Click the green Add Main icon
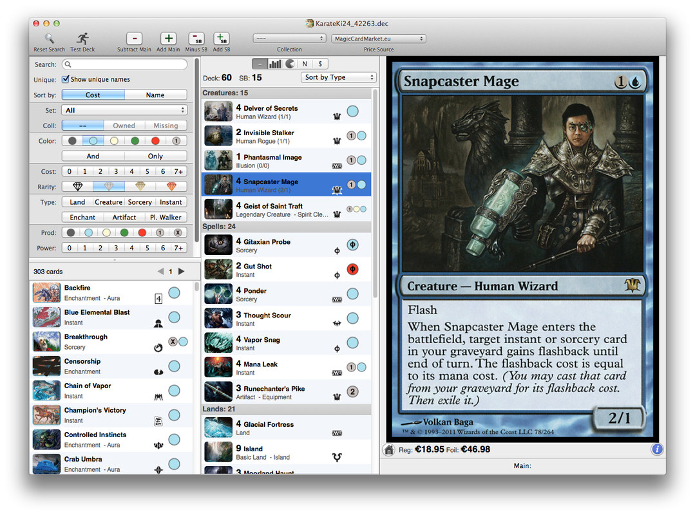The width and height of the screenshot is (695, 515). tap(167, 39)
